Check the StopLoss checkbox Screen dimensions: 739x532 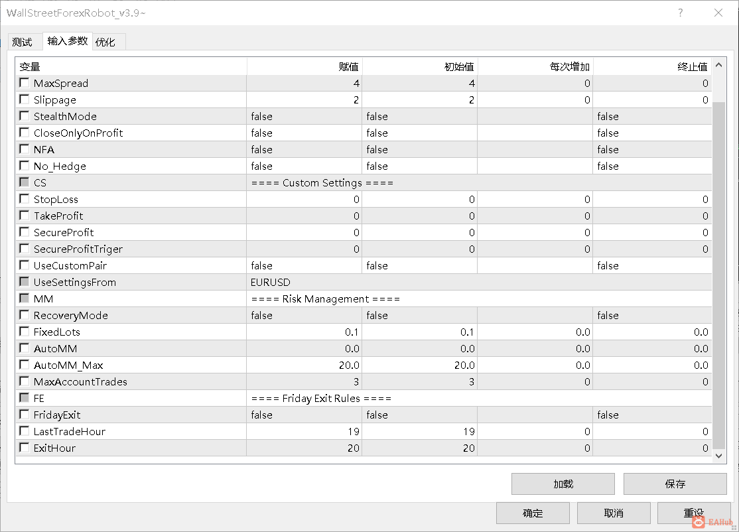pos(24,199)
